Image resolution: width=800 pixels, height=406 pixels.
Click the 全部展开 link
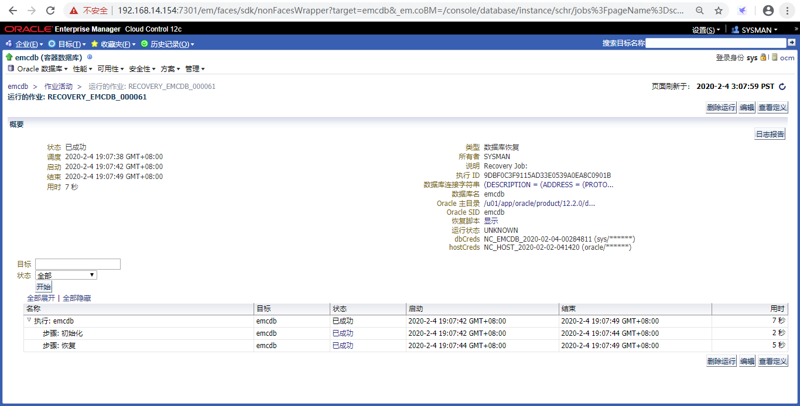coord(41,298)
